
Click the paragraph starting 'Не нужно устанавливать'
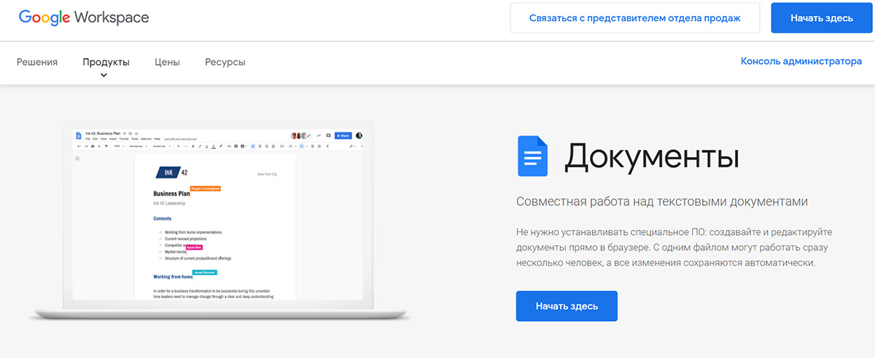pos(674,247)
